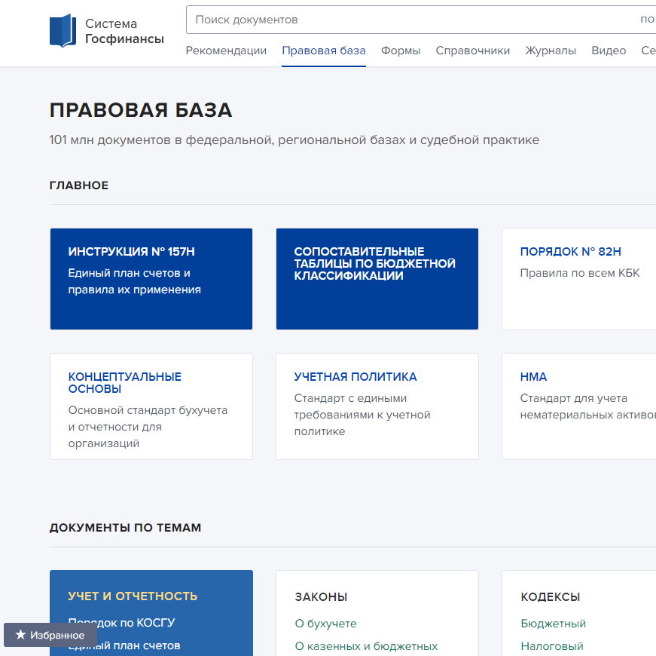This screenshot has height=656, width=656.
Task: Go to the Журналы tab
Action: coord(551,51)
